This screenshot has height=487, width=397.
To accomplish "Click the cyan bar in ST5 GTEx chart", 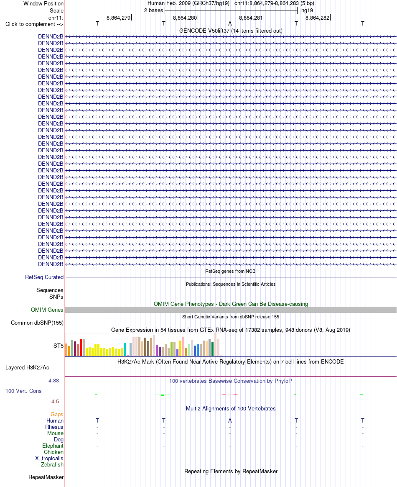I will click(x=125, y=349).
